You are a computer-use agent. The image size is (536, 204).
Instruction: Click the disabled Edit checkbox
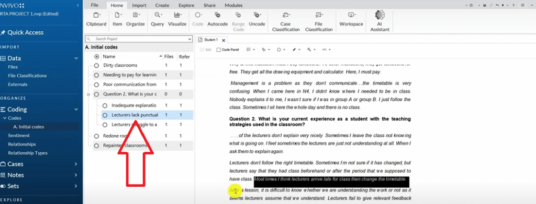tap(202, 50)
